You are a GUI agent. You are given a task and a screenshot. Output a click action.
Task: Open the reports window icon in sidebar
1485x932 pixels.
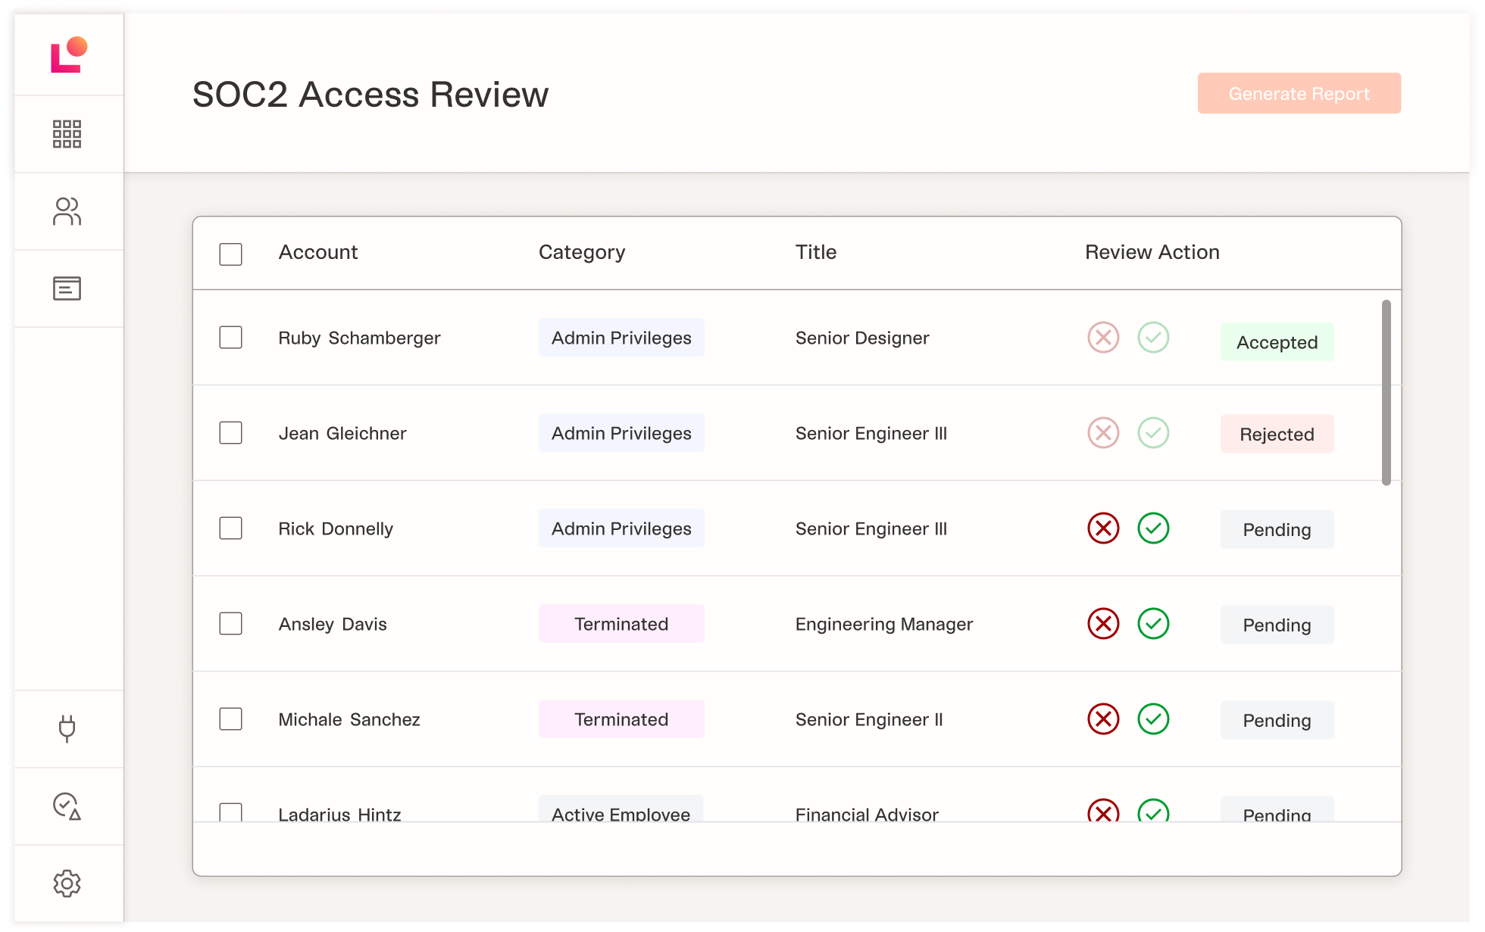[x=67, y=288]
